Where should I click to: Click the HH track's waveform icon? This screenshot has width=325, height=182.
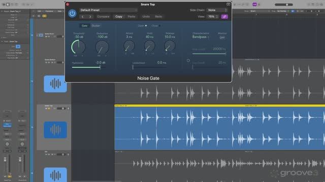(x=55, y=175)
